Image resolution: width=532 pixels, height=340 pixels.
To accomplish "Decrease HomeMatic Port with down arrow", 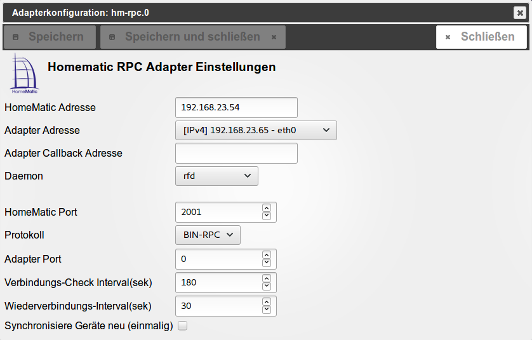I will [x=267, y=216].
